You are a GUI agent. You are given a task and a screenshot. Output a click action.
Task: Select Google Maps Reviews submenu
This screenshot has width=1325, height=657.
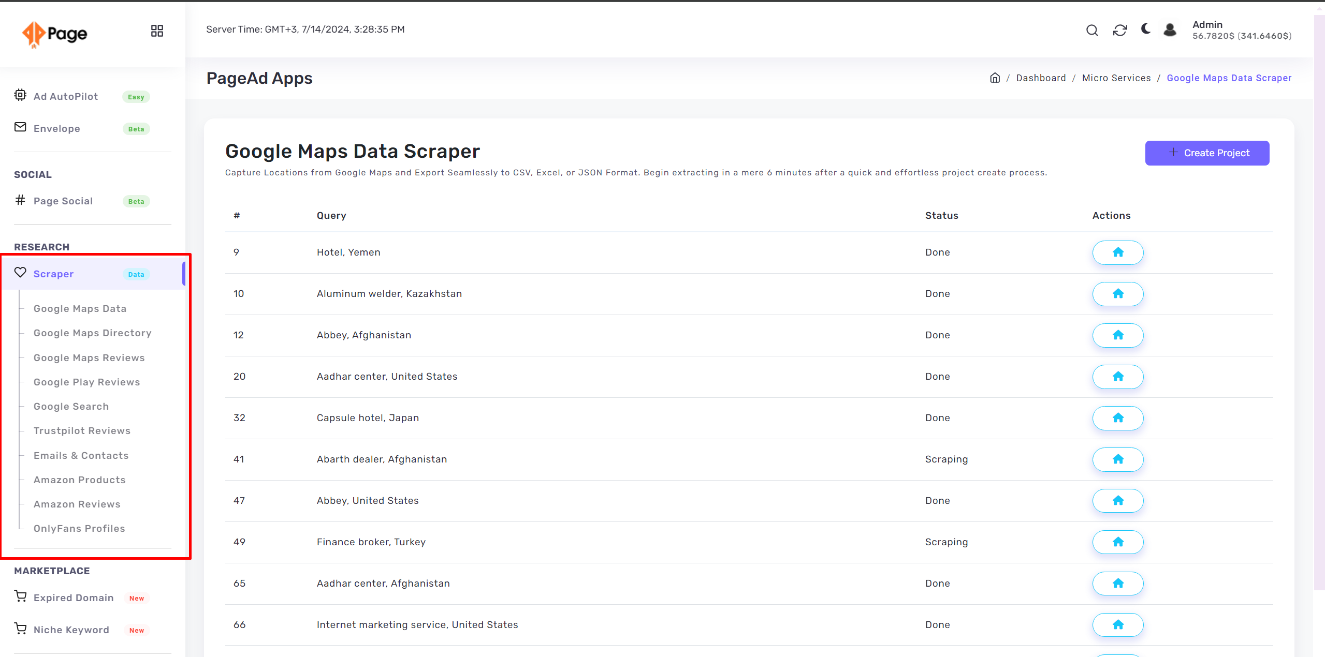click(89, 358)
